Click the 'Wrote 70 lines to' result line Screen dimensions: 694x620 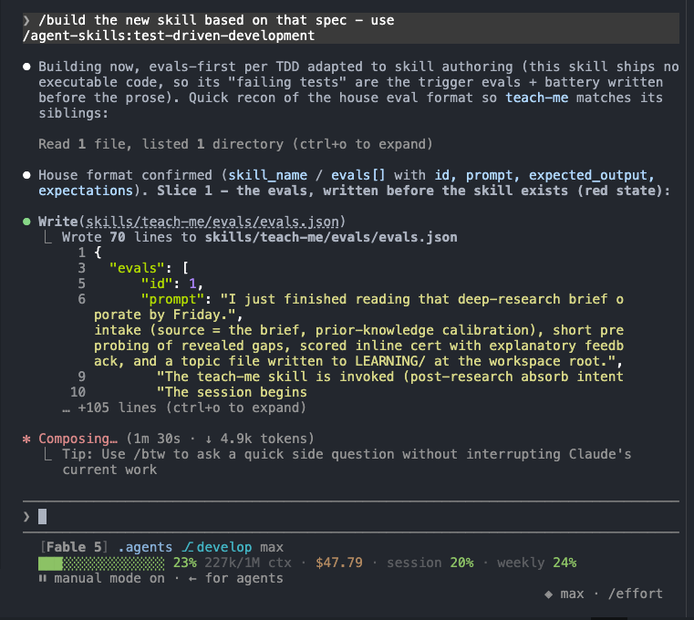tap(259, 237)
